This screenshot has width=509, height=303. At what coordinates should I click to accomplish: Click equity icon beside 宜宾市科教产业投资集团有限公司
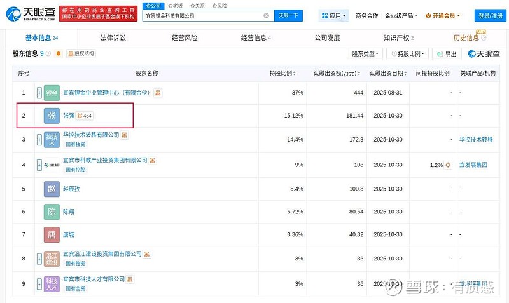coord(153,160)
